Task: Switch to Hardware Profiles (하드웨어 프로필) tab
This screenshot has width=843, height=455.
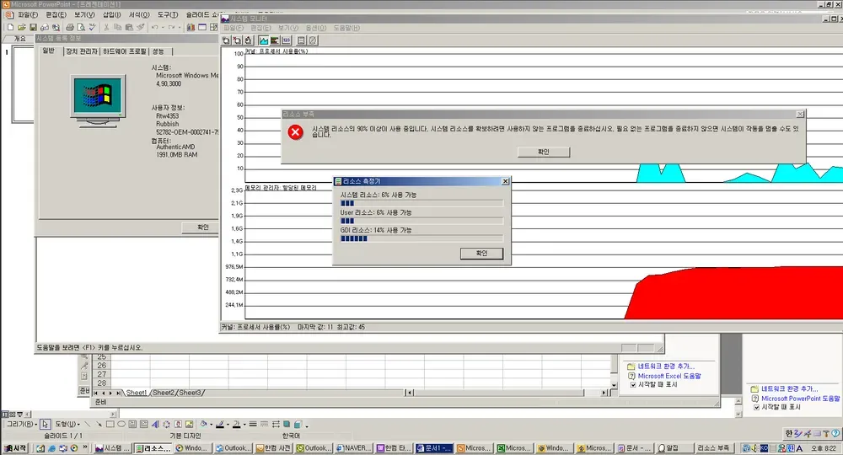Action: pyautogui.click(x=125, y=51)
